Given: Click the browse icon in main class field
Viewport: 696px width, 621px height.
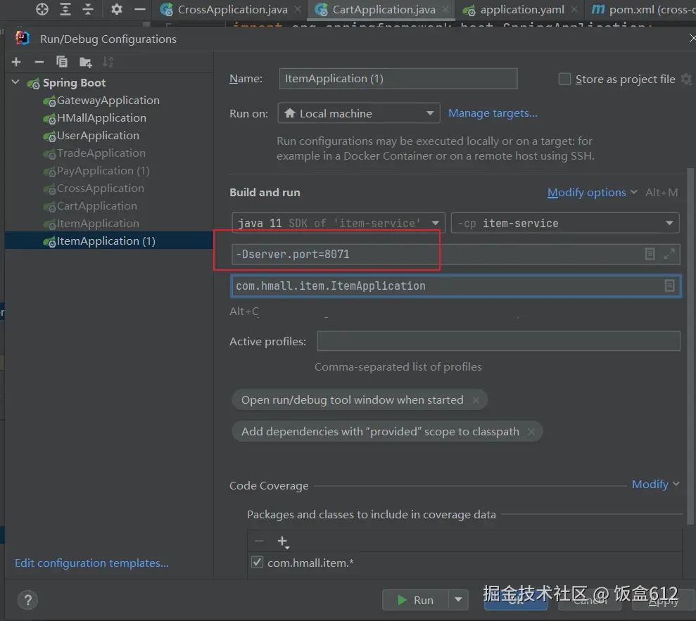Looking at the screenshot, I should [x=669, y=286].
